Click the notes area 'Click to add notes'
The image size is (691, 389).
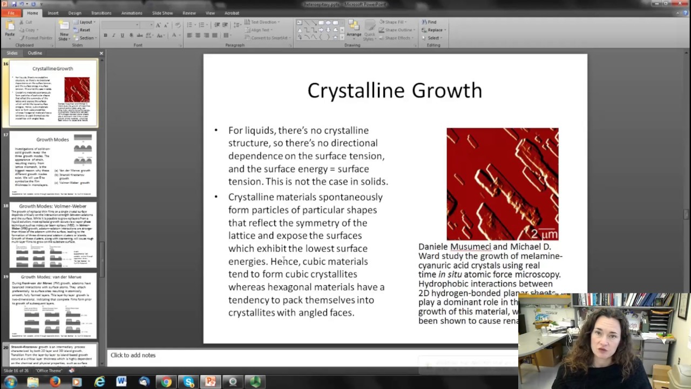coord(133,355)
